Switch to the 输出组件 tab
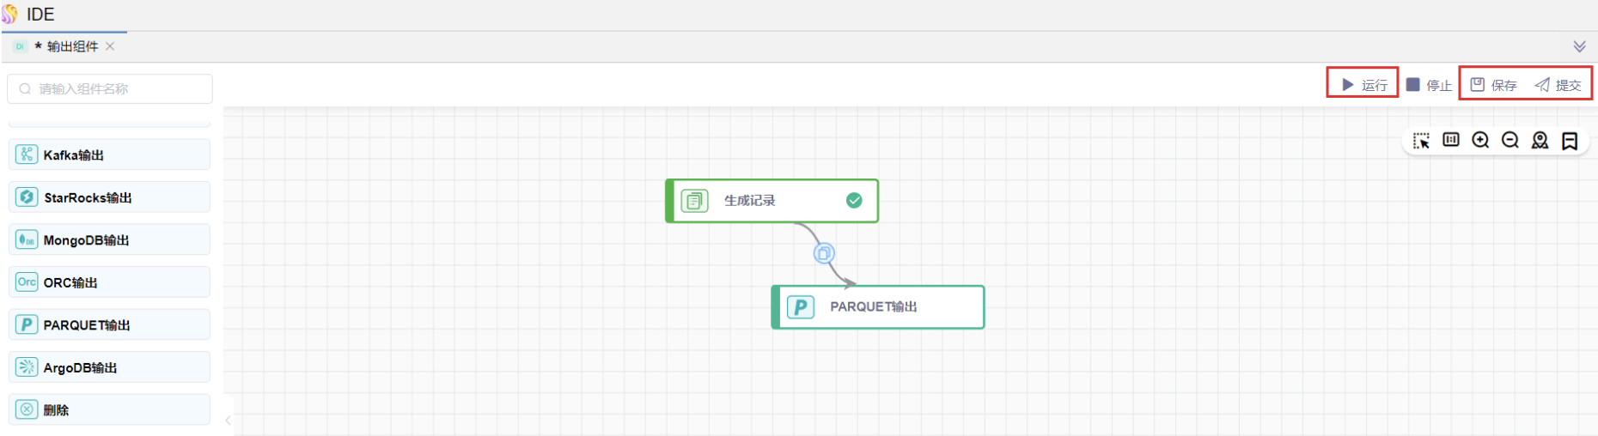 point(72,46)
